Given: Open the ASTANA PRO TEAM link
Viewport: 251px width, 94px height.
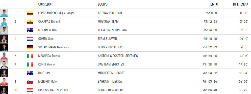Looking at the screenshot, I should click(x=110, y=13).
